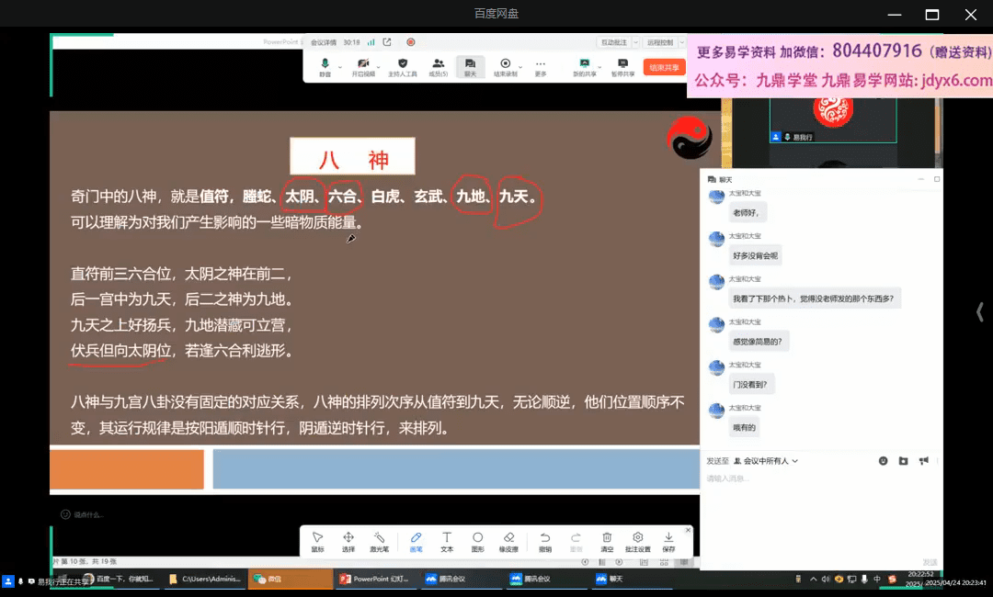The height and width of the screenshot is (597, 993).
Task: Toggle microphone mute with 静音 button
Action: 325,67
